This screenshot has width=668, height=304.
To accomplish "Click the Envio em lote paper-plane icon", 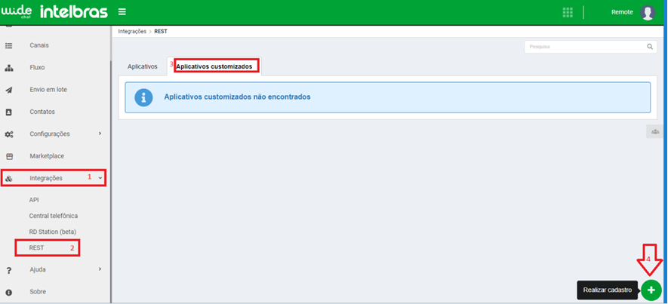I will click(8, 90).
